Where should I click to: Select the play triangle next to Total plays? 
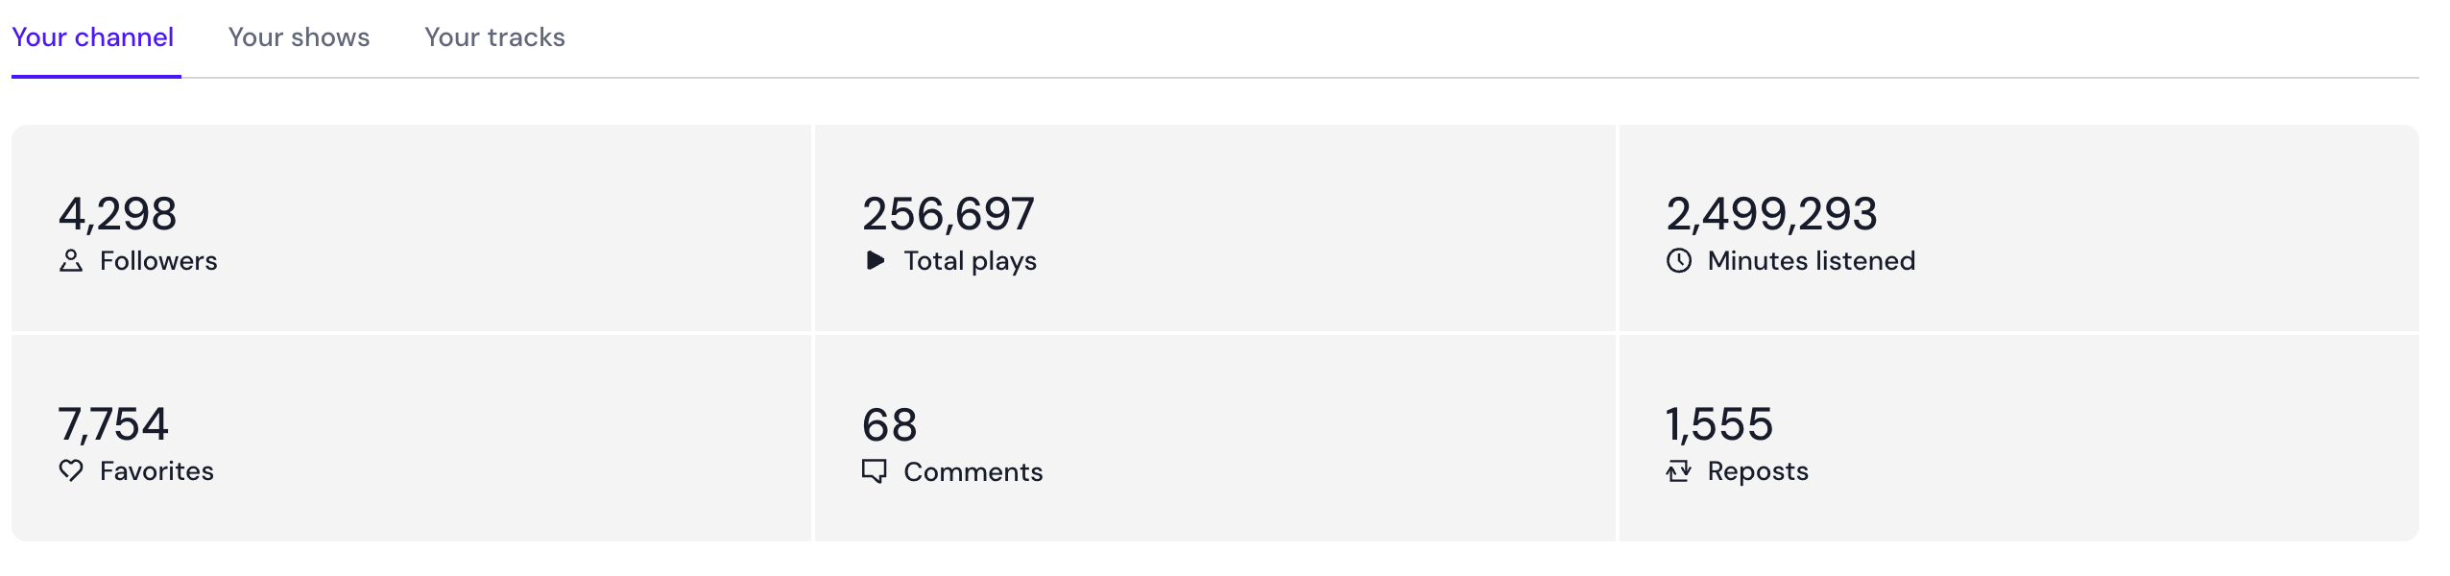(x=876, y=260)
